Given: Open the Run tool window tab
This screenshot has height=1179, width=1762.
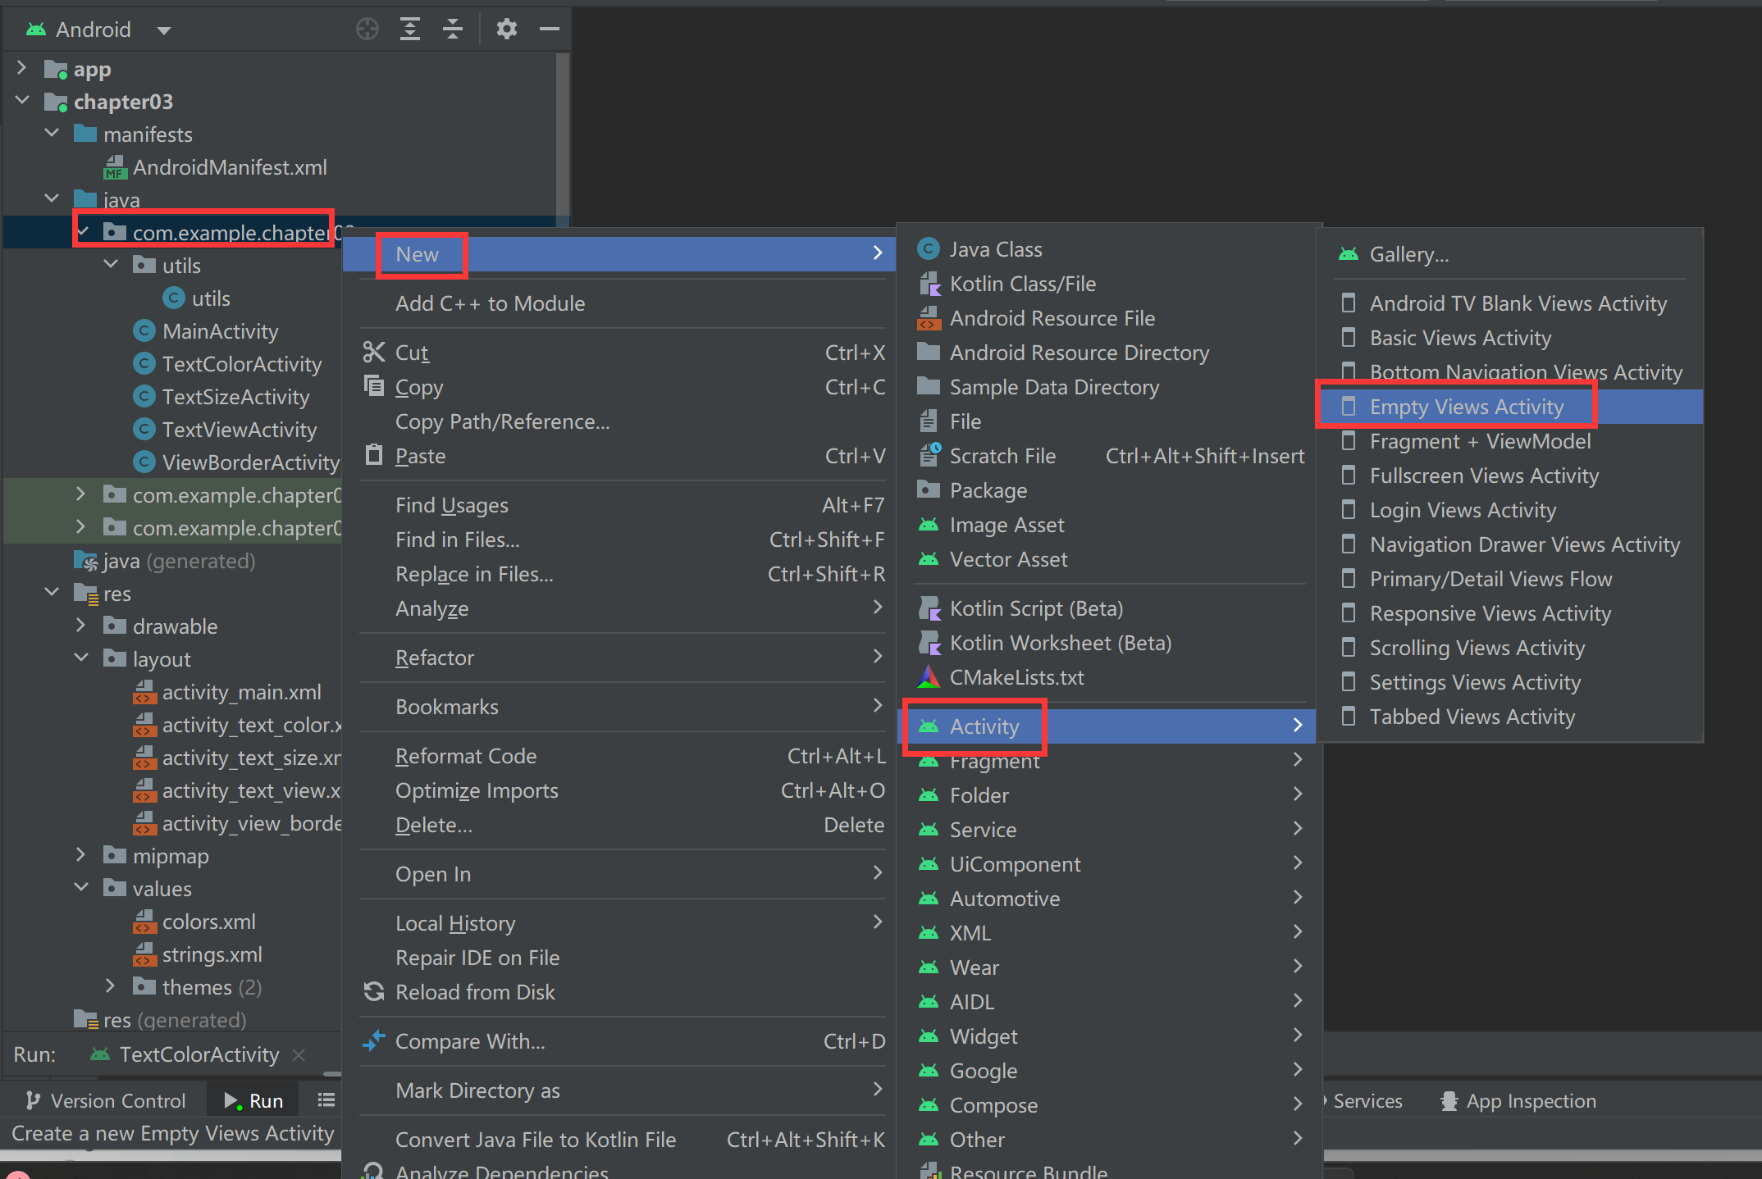Looking at the screenshot, I should [253, 1101].
